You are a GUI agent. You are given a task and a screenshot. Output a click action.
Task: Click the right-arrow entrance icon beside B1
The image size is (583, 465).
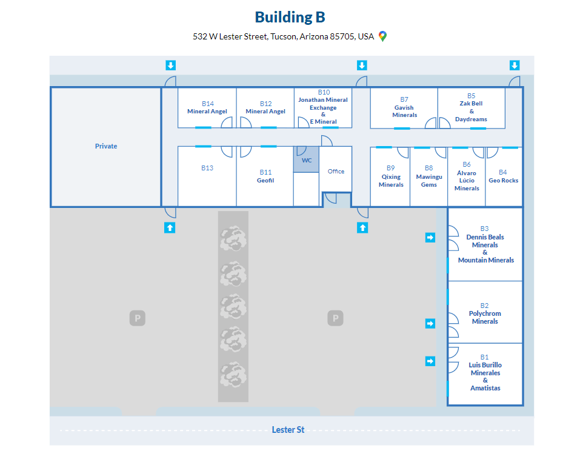click(x=430, y=361)
